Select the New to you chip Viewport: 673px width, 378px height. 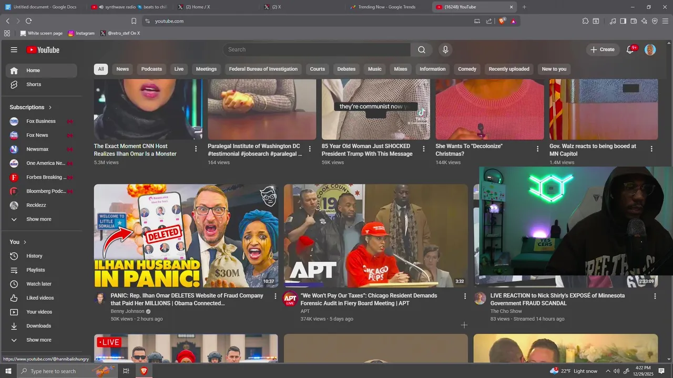click(554, 69)
